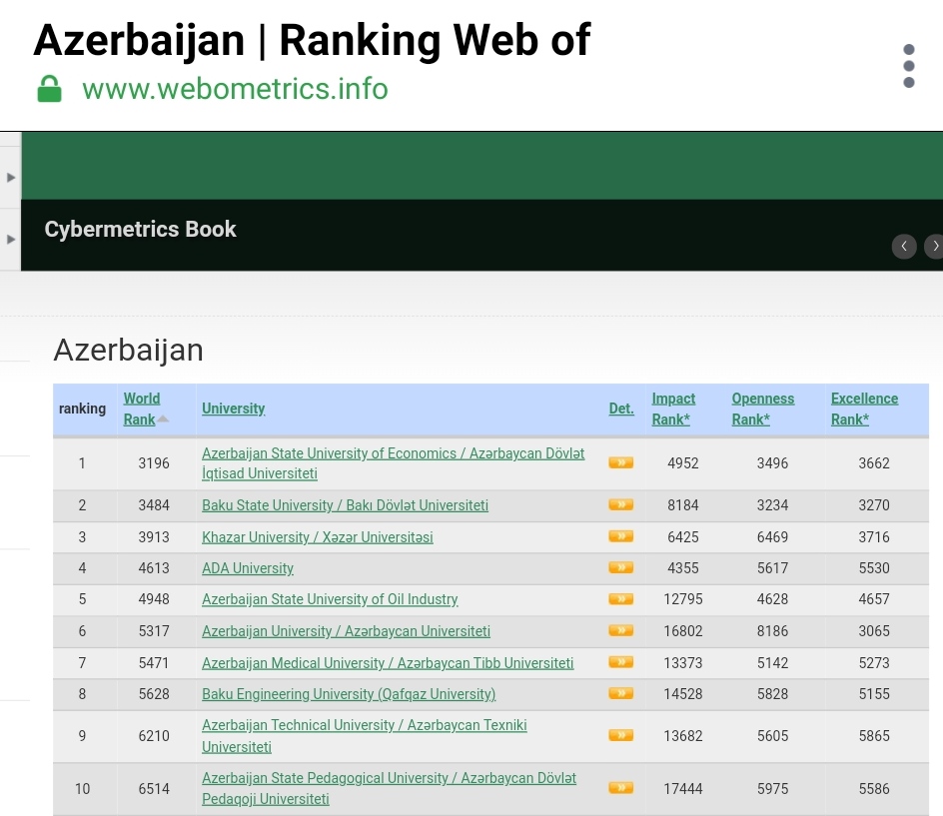Open details icon for University of Oil Industry
This screenshot has height=816, width=943.
[x=621, y=599]
